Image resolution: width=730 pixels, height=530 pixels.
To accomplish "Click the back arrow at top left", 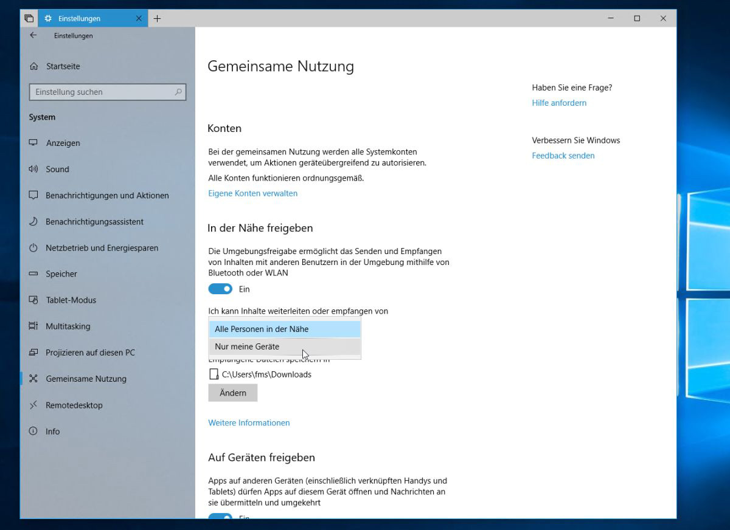I will pyautogui.click(x=34, y=35).
